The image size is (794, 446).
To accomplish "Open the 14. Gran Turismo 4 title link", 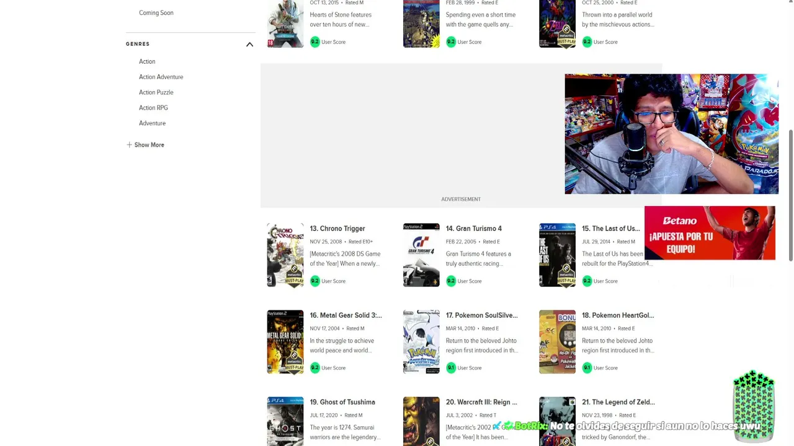I will click(474, 229).
